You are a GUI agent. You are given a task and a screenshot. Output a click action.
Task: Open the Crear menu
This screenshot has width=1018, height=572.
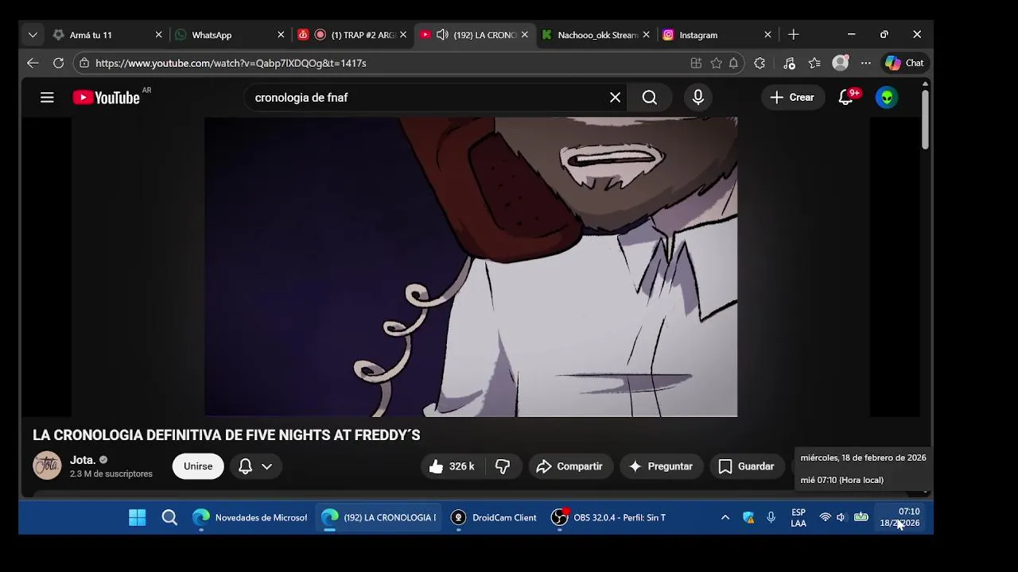click(792, 98)
